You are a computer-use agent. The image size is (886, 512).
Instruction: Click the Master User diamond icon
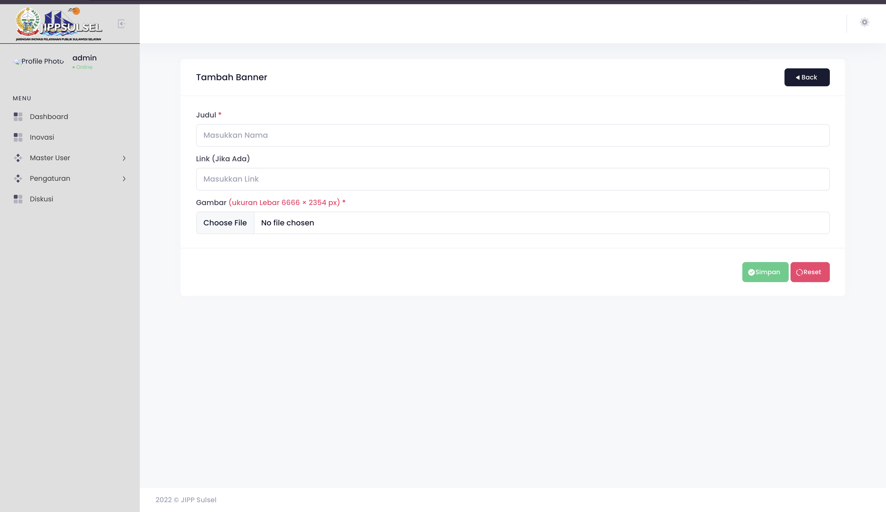click(x=18, y=158)
